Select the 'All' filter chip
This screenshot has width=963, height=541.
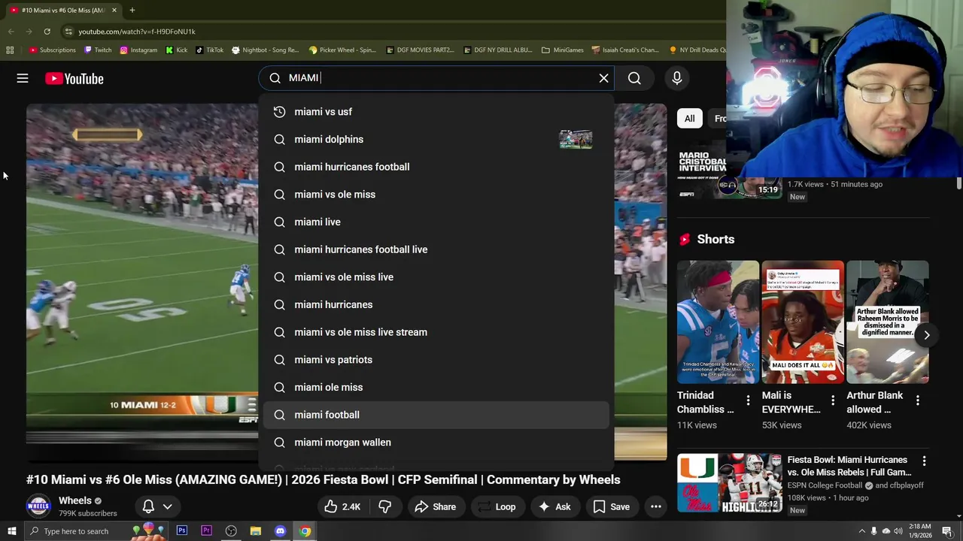pyautogui.click(x=689, y=119)
